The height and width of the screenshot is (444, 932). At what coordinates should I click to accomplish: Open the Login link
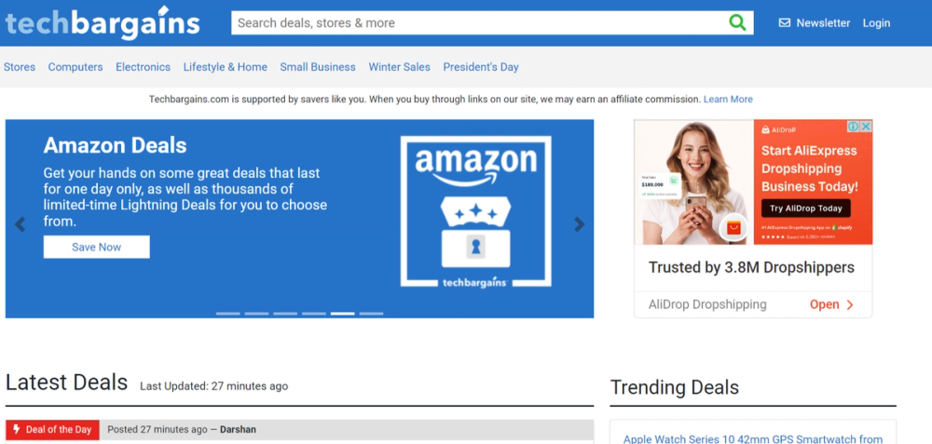click(x=876, y=23)
